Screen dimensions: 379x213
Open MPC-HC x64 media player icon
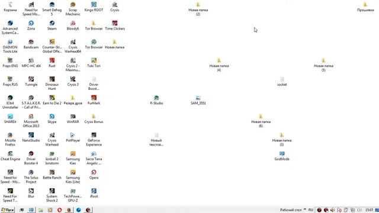pyautogui.click(x=31, y=63)
